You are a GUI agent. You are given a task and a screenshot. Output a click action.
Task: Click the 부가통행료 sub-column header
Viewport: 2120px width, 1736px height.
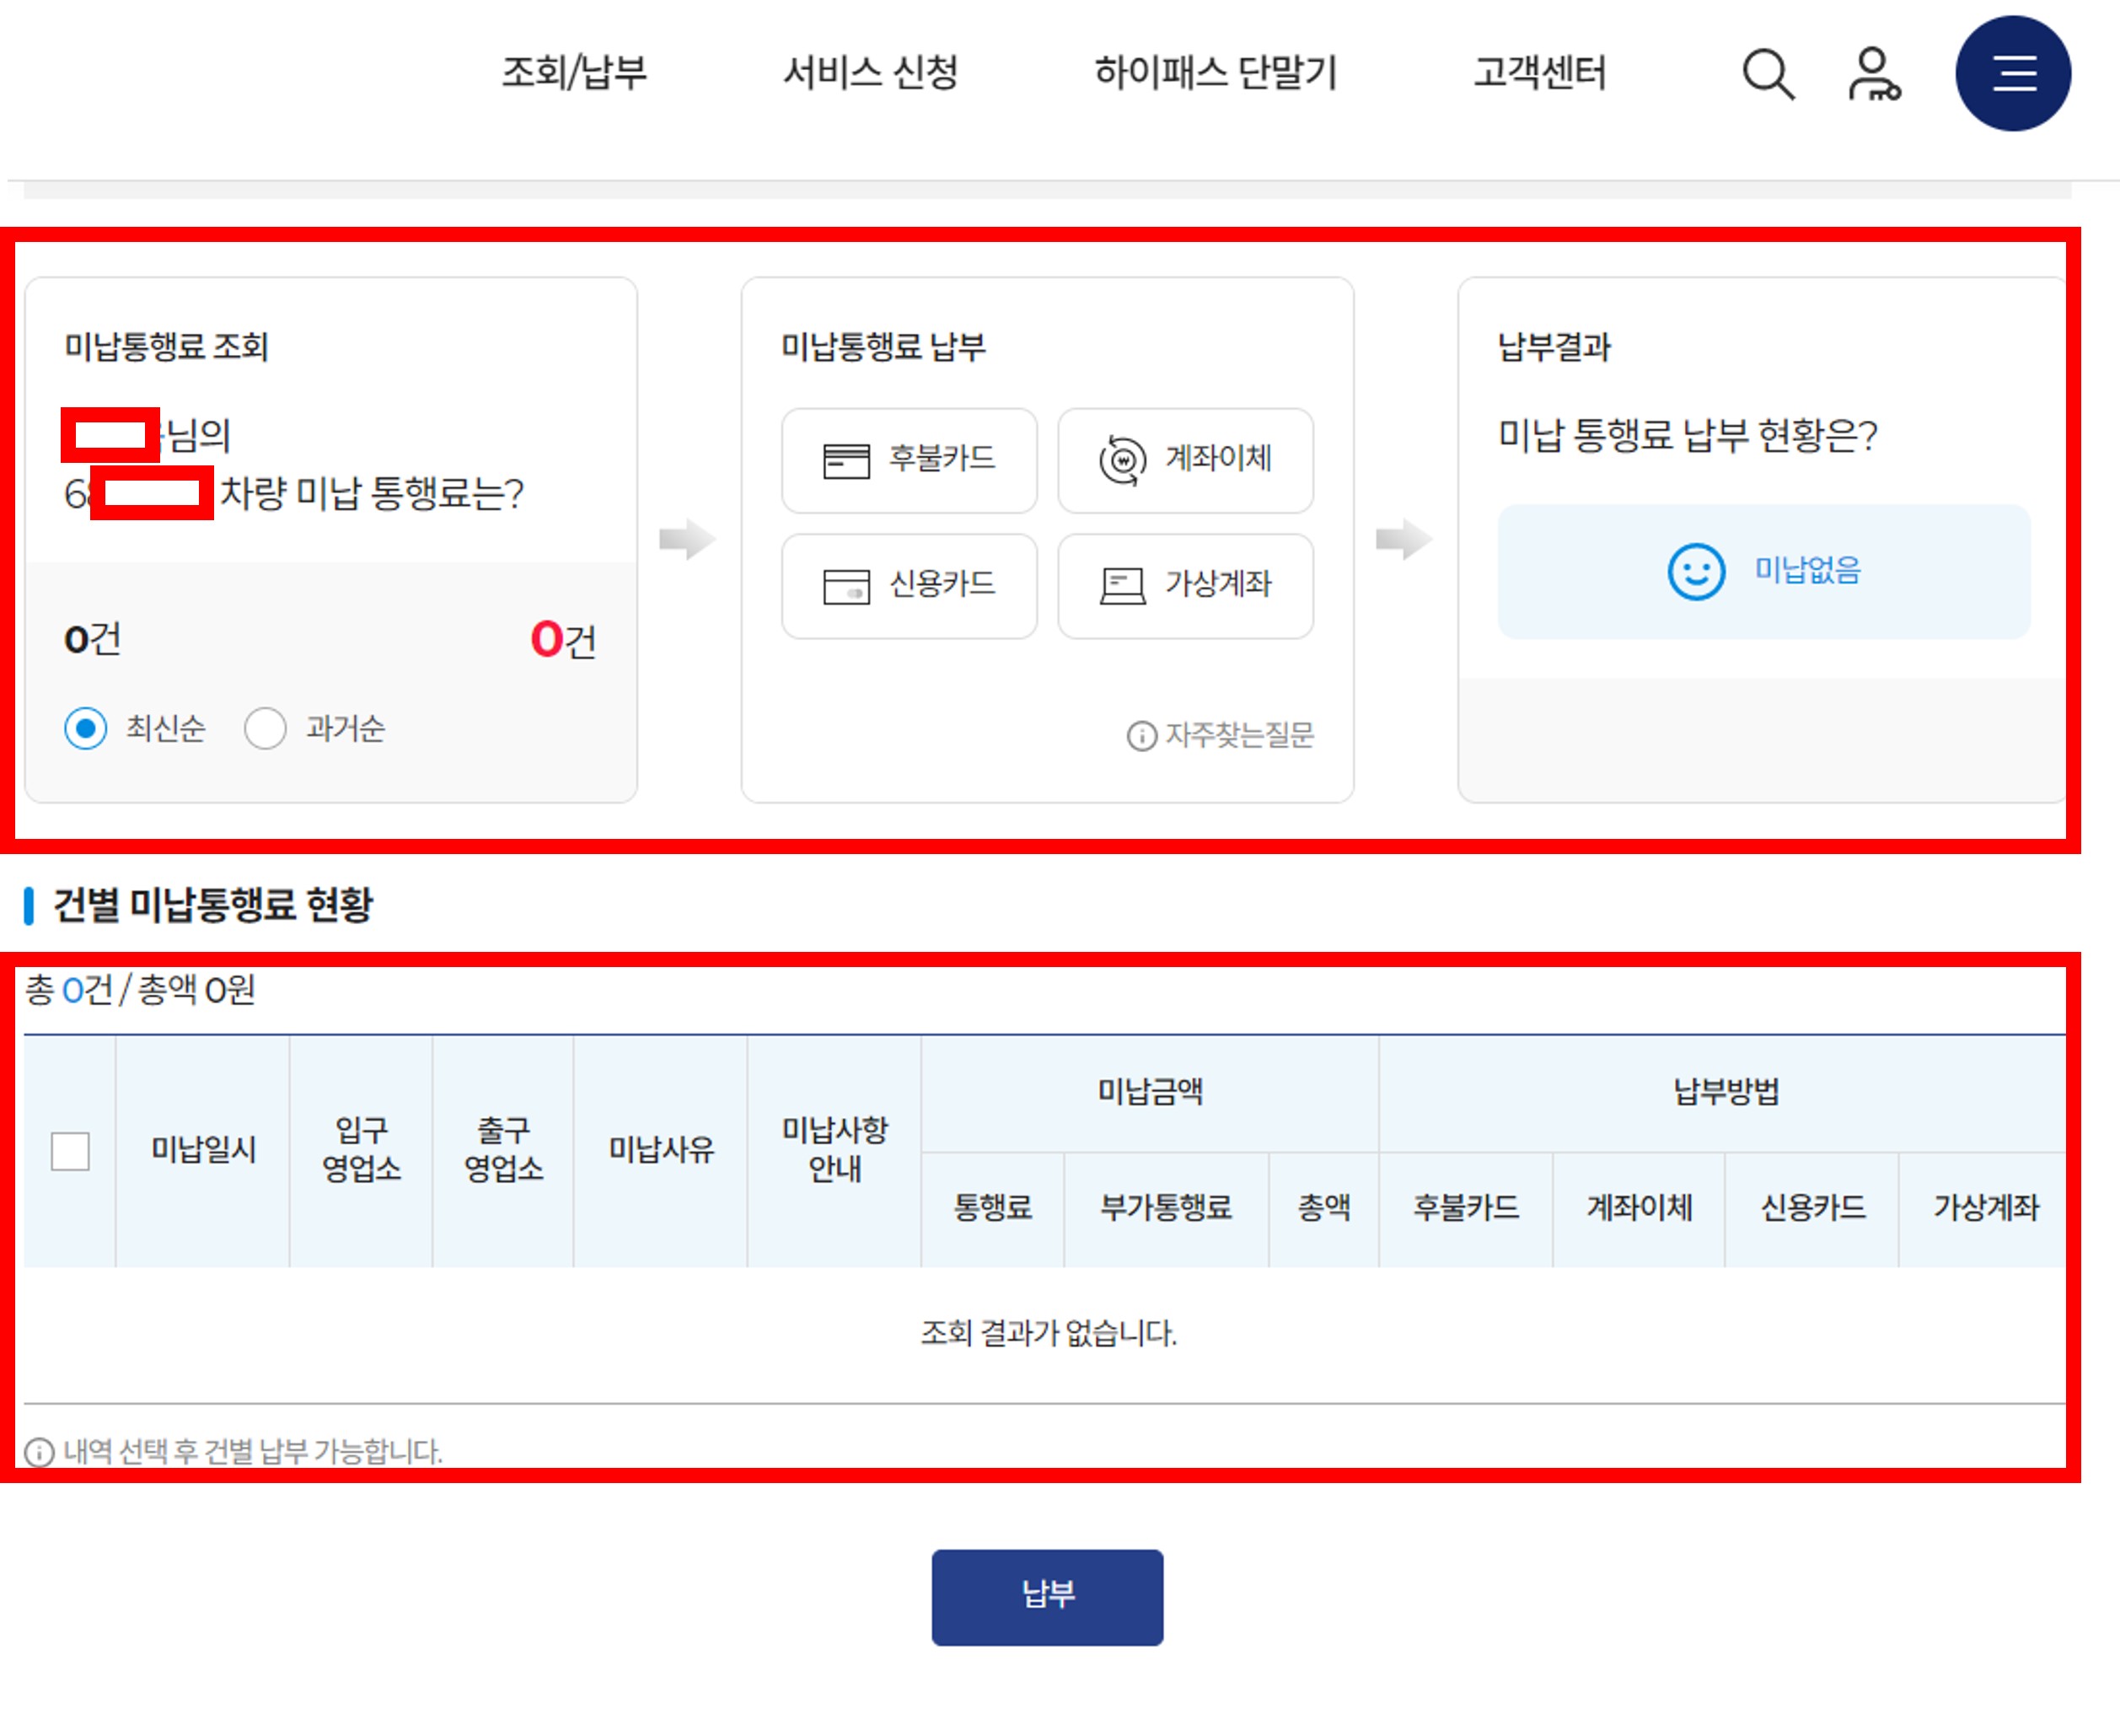(x=1166, y=1208)
